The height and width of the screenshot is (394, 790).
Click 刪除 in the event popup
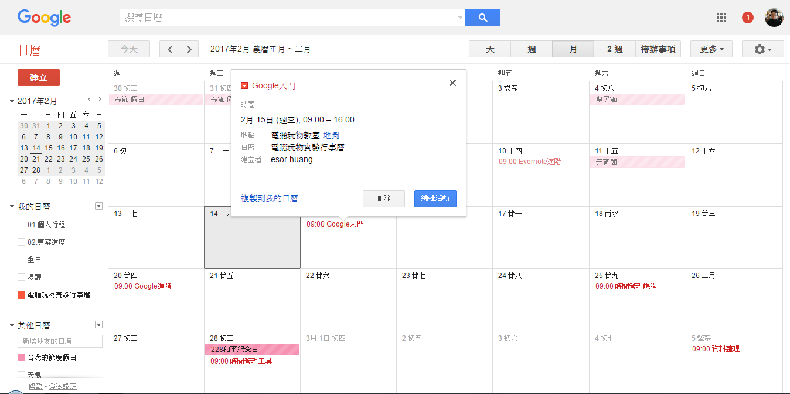(x=384, y=198)
